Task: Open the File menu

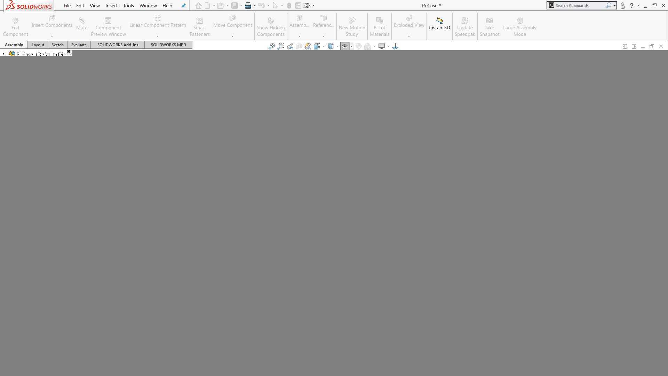Action: pyautogui.click(x=67, y=6)
